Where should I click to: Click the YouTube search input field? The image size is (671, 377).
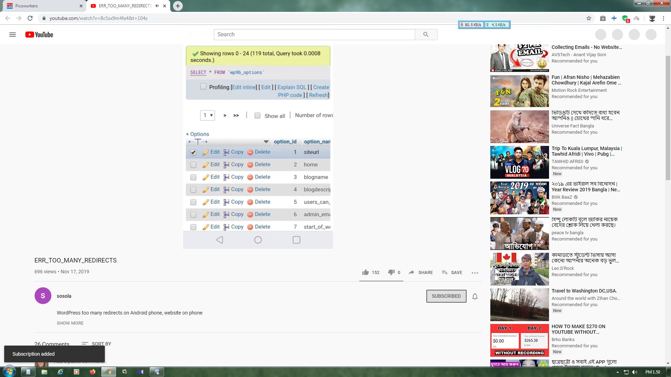point(314,35)
